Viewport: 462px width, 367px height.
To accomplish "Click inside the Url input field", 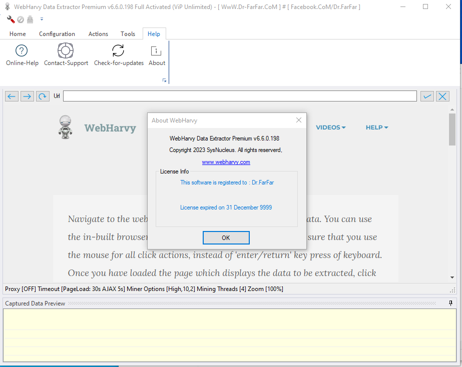I will click(x=239, y=96).
